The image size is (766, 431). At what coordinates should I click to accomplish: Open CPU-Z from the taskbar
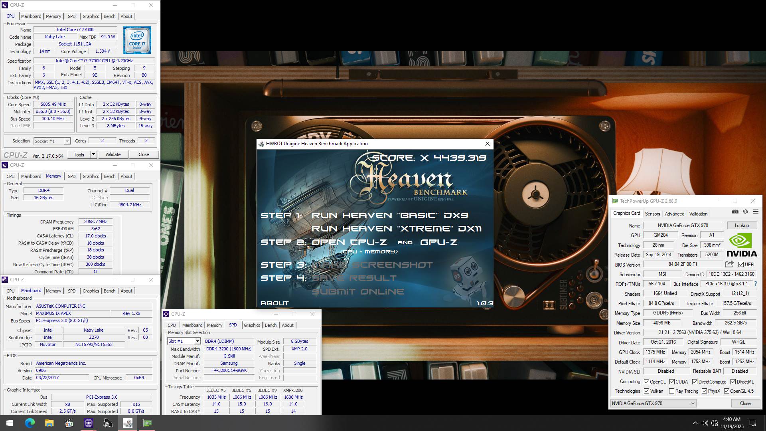coord(89,423)
